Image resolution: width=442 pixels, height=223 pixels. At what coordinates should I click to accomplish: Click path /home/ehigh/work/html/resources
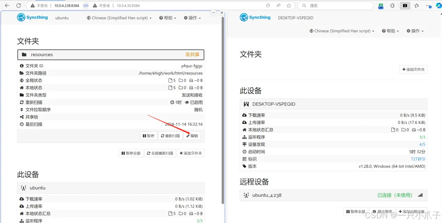171,73
